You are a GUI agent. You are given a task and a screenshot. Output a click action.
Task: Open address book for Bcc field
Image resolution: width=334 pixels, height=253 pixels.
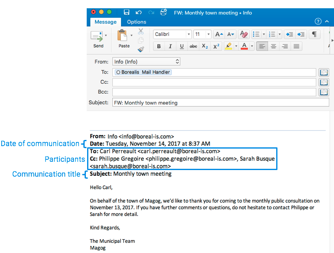point(324,92)
